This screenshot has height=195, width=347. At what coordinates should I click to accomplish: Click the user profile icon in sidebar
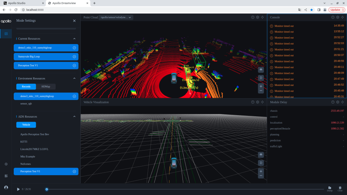point(6,187)
